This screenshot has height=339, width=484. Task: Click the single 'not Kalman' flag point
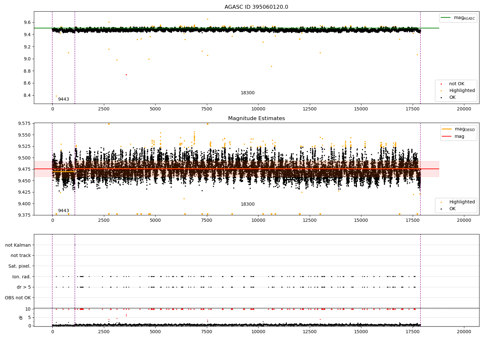pyautogui.click(x=75, y=245)
